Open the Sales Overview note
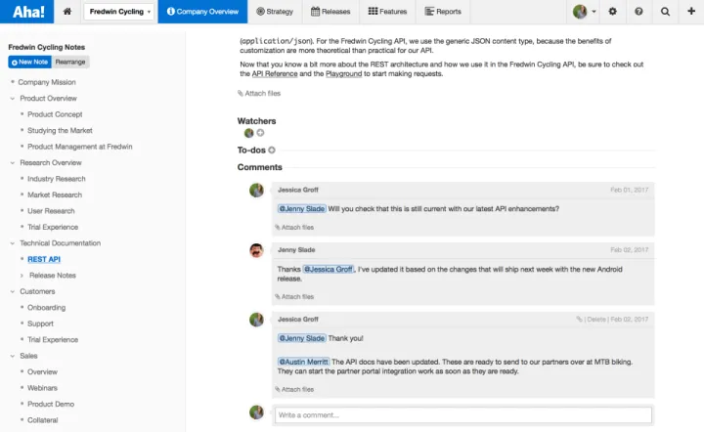 pyautogui.click(x=42, y=371)
